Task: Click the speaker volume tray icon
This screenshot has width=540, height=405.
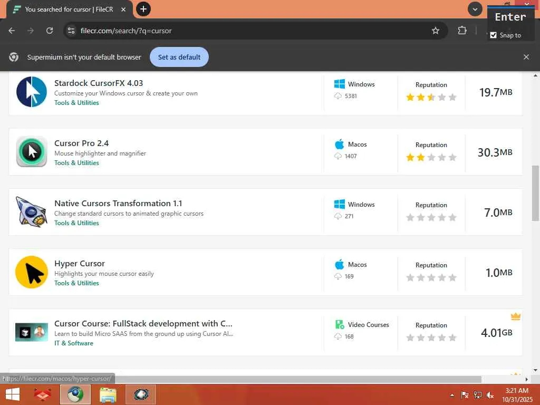Action: click(x=489, y=395)
